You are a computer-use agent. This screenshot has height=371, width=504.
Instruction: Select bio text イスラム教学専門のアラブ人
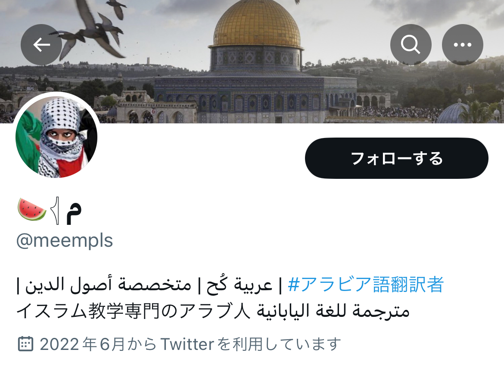pos(134,311)
